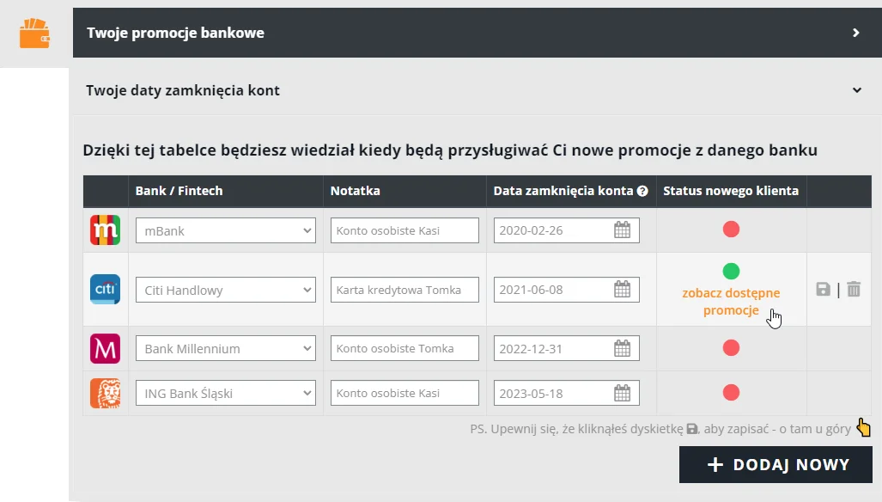The width and height of the screenshot is (882, 502).
Task: Open calendar picker for mBank closing date
Action: coord(623,230)
